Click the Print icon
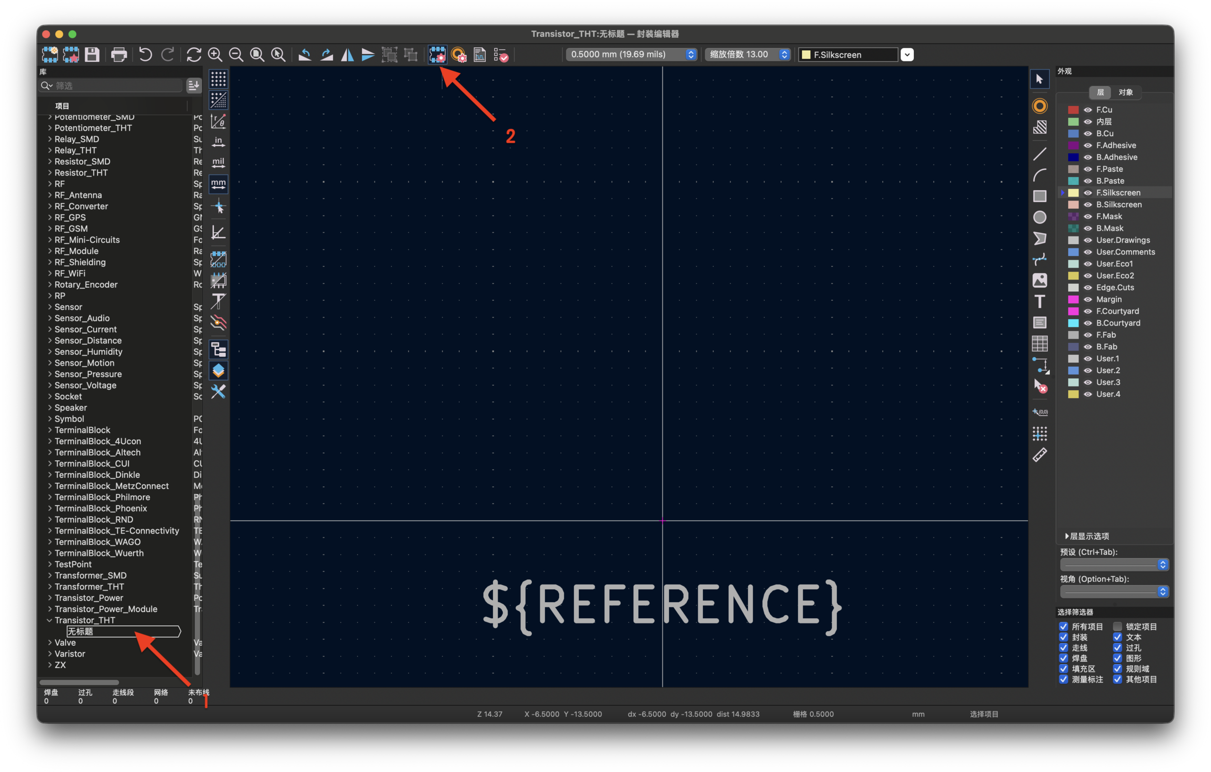Screen dimensions: 1211x772 [x=119, y=54]
